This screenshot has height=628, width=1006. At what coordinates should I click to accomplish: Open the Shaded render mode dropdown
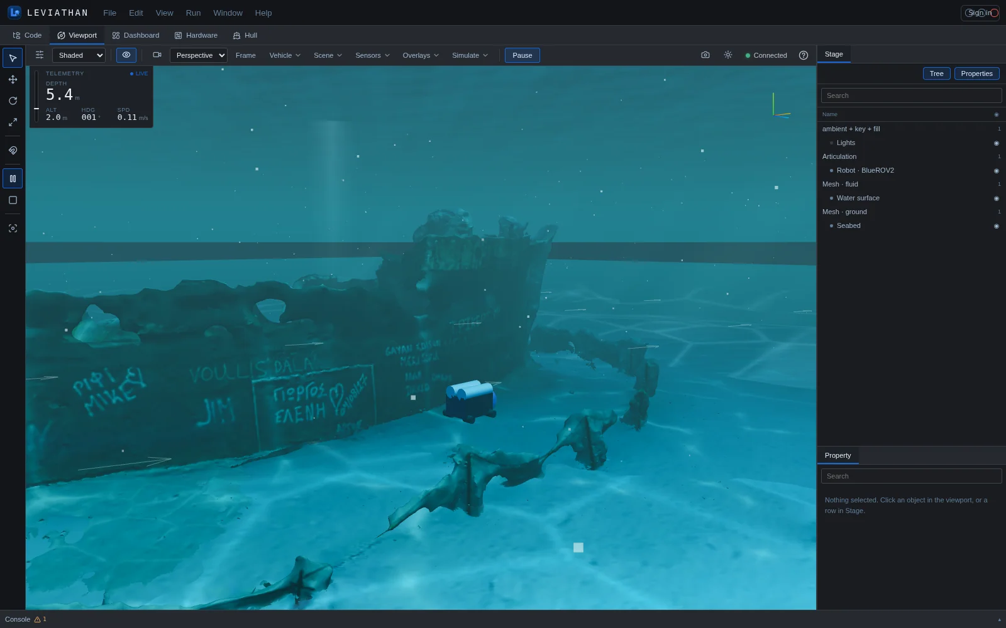point(79,55)
